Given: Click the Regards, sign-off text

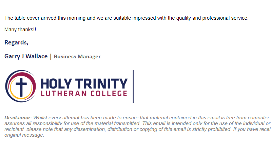Looking at the screenshot, I should point(16,42).
